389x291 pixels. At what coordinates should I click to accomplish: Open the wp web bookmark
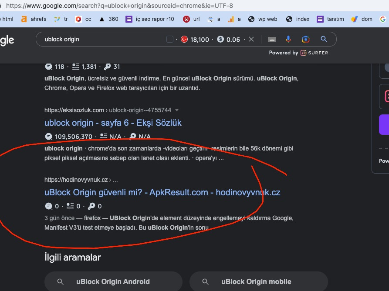point(263,19)
